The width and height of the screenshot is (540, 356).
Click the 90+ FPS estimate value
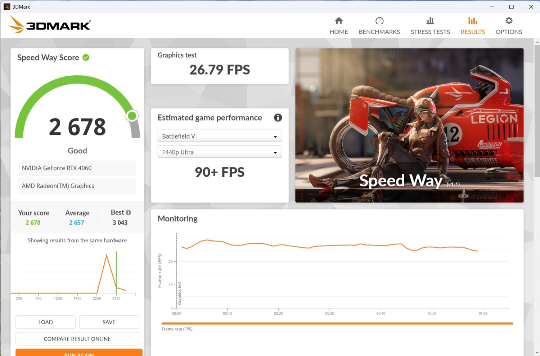(220, 172)
